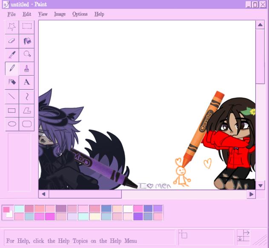Select the rectangular Select tool
This screenshot has height=248, width=269.
pyautogui.click(x=27, y=26)
